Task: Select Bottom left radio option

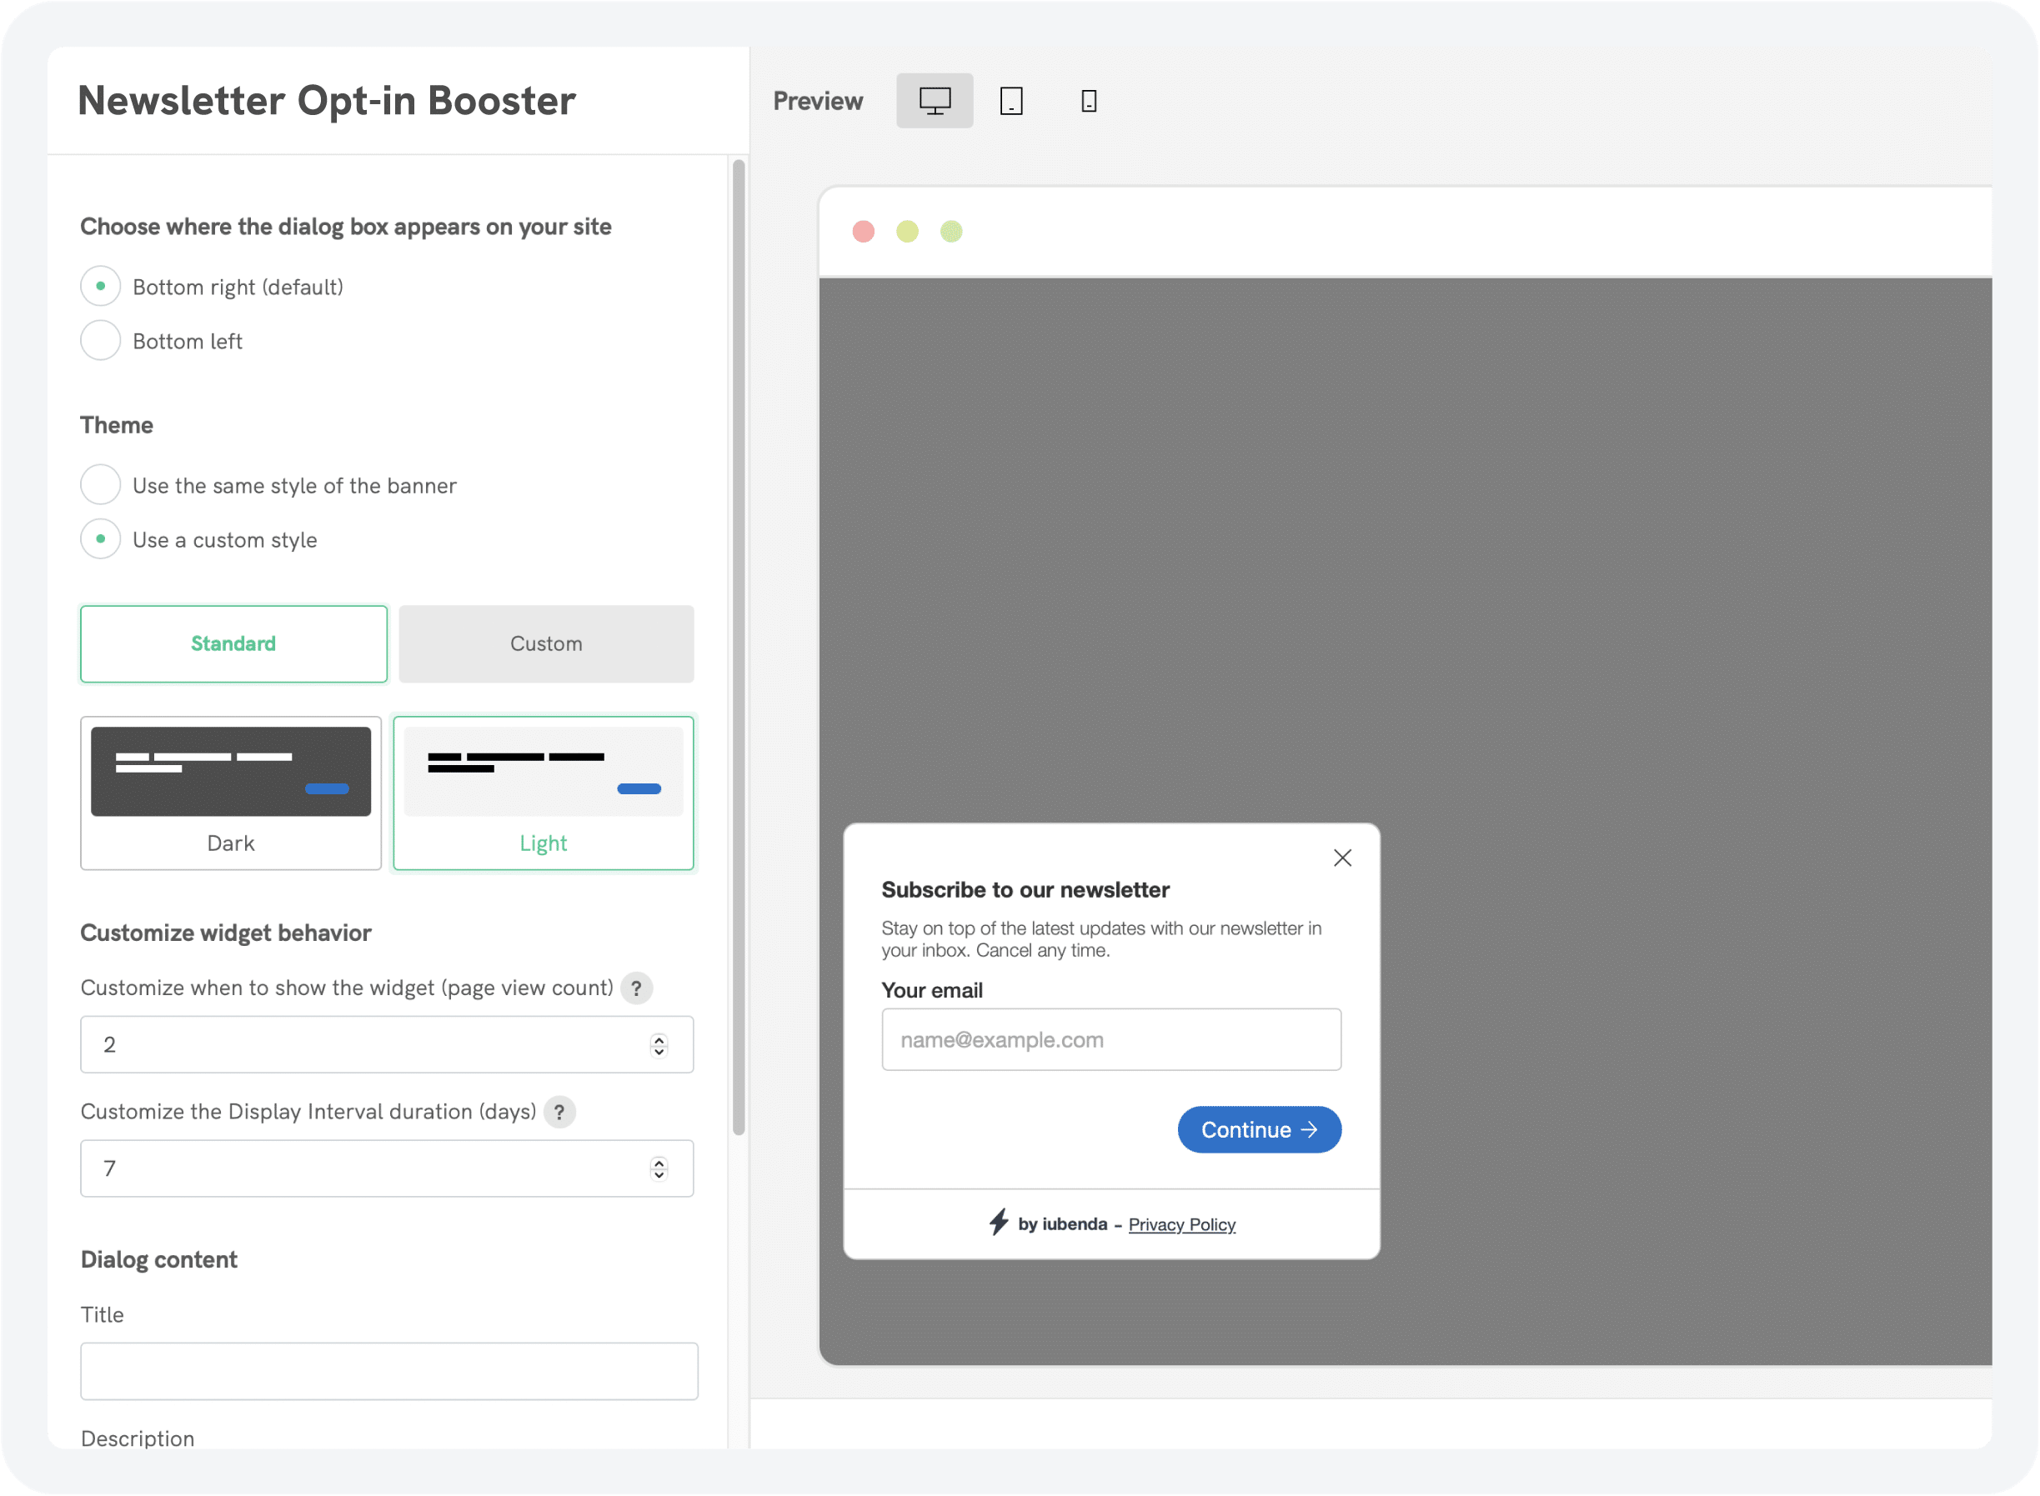Action: tap(101, 341)
